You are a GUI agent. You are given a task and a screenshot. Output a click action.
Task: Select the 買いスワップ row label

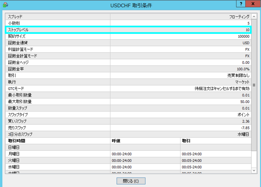tap(17, 121)
